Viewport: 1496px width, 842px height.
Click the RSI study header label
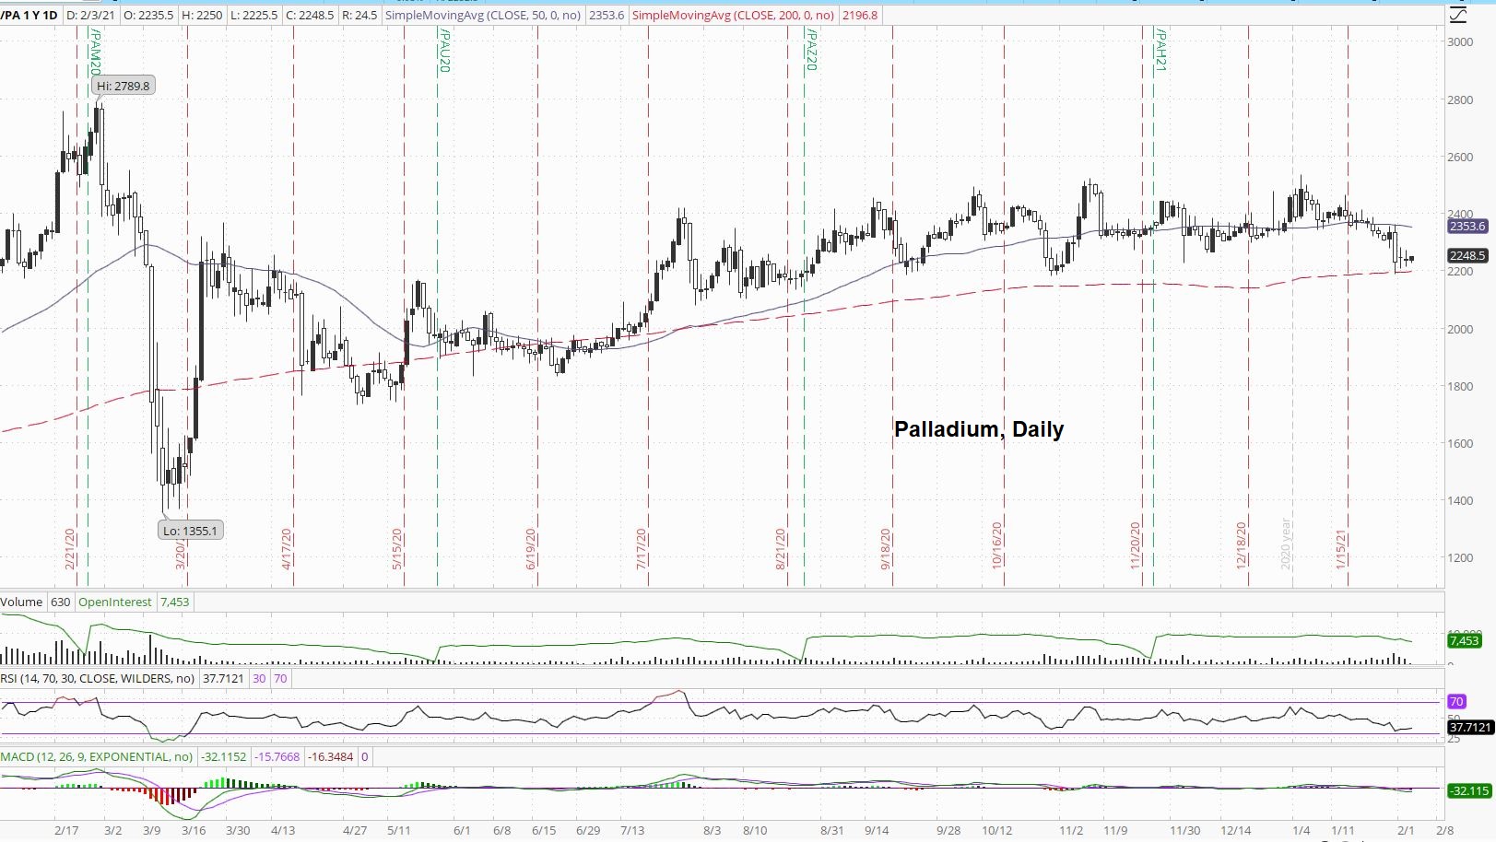[x=98, y=678]
